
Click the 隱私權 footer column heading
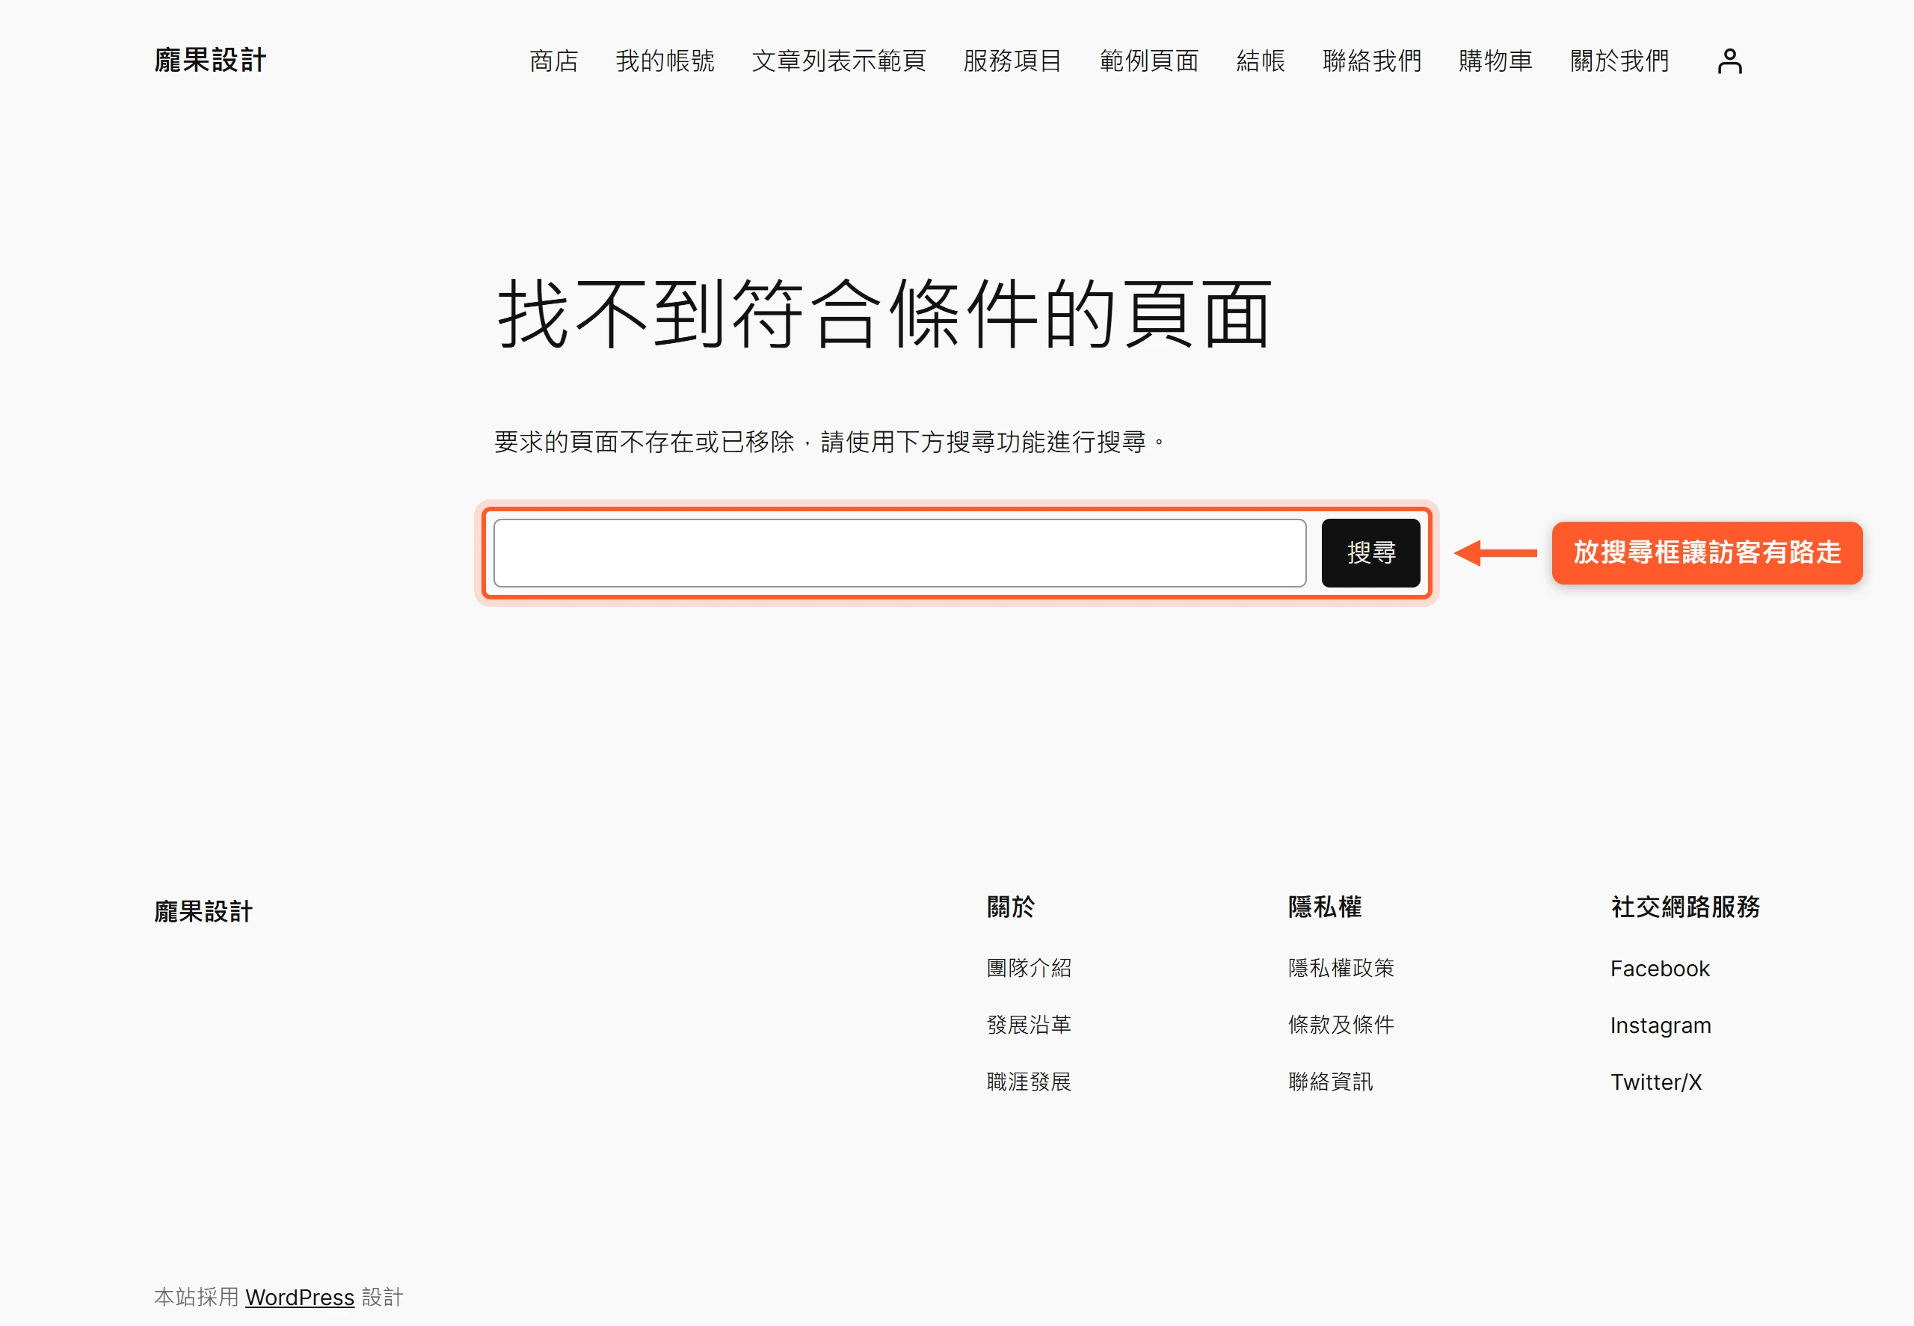click(x=1325, y=907)
